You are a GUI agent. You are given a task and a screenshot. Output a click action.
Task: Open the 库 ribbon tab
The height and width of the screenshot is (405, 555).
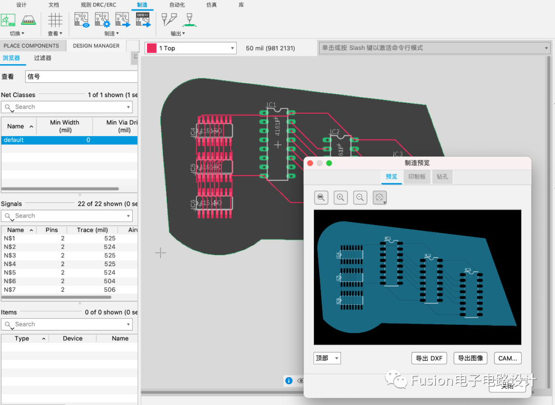(241, 5)
